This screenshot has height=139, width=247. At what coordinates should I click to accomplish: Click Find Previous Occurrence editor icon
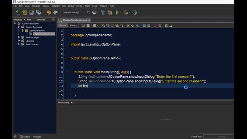click(108, 25)
